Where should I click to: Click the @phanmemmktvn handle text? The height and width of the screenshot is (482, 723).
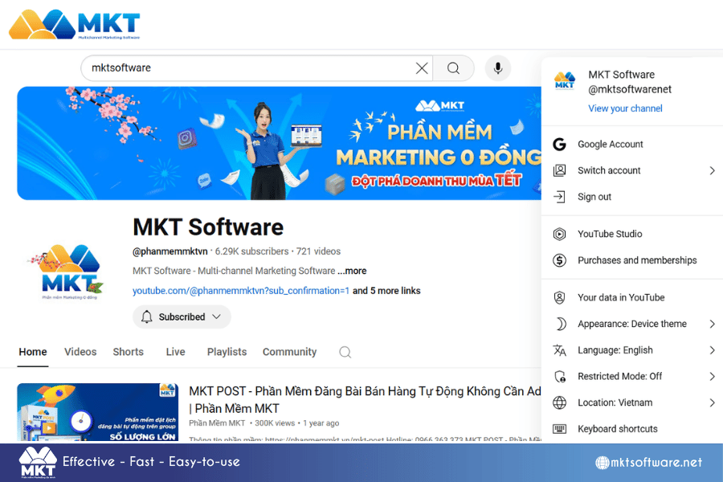170,251
